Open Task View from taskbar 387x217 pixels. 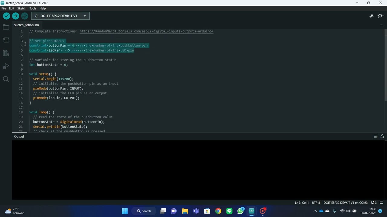[x=163, y=211]
